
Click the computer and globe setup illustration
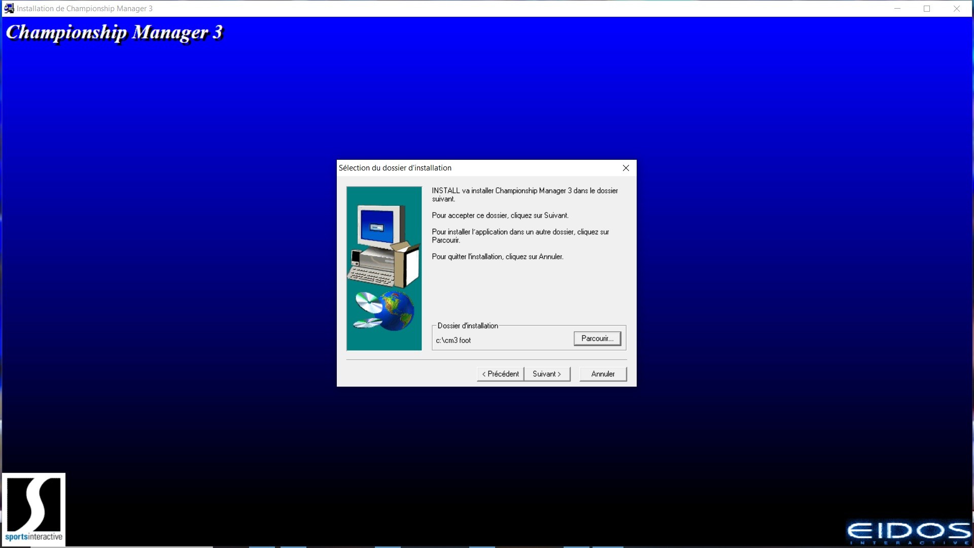pos(384,268)
